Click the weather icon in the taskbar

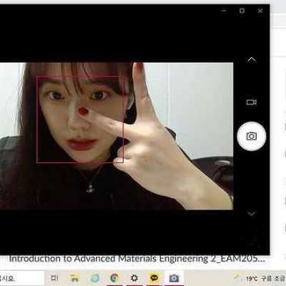(237, 278)
